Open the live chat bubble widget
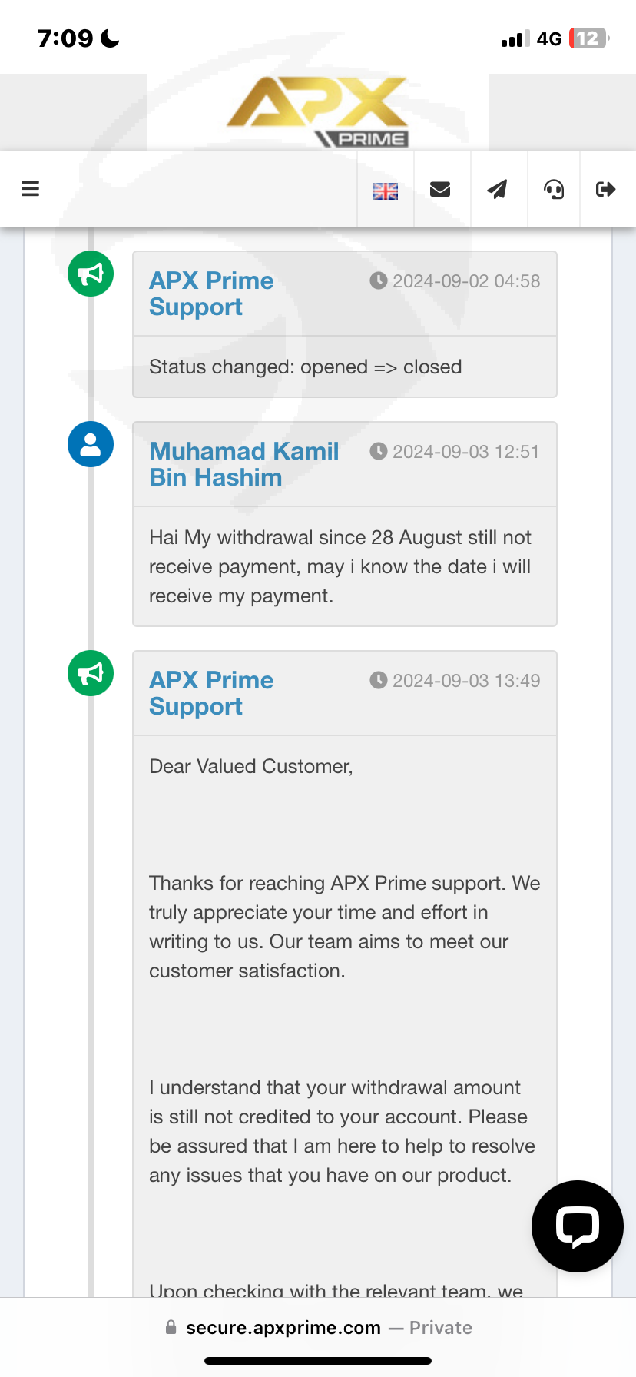 pos(577,1226)
